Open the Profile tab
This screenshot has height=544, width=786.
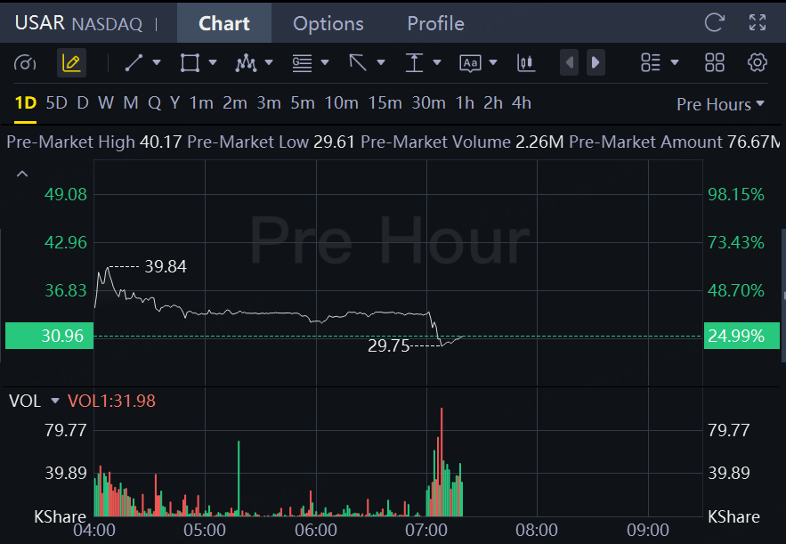pyautogui.click(x=435, y=23)
